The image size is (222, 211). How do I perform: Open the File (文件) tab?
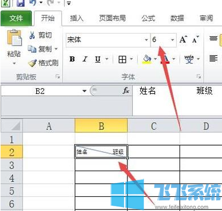pyautogui.click(x=16, y=18)
